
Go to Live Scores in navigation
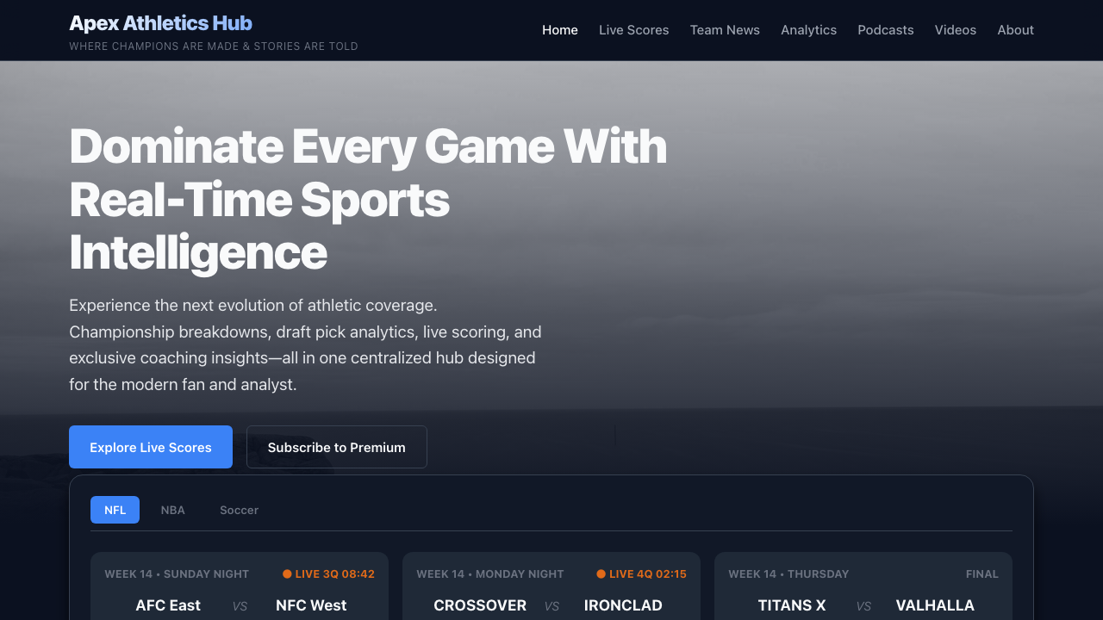(x=634, y=30)
